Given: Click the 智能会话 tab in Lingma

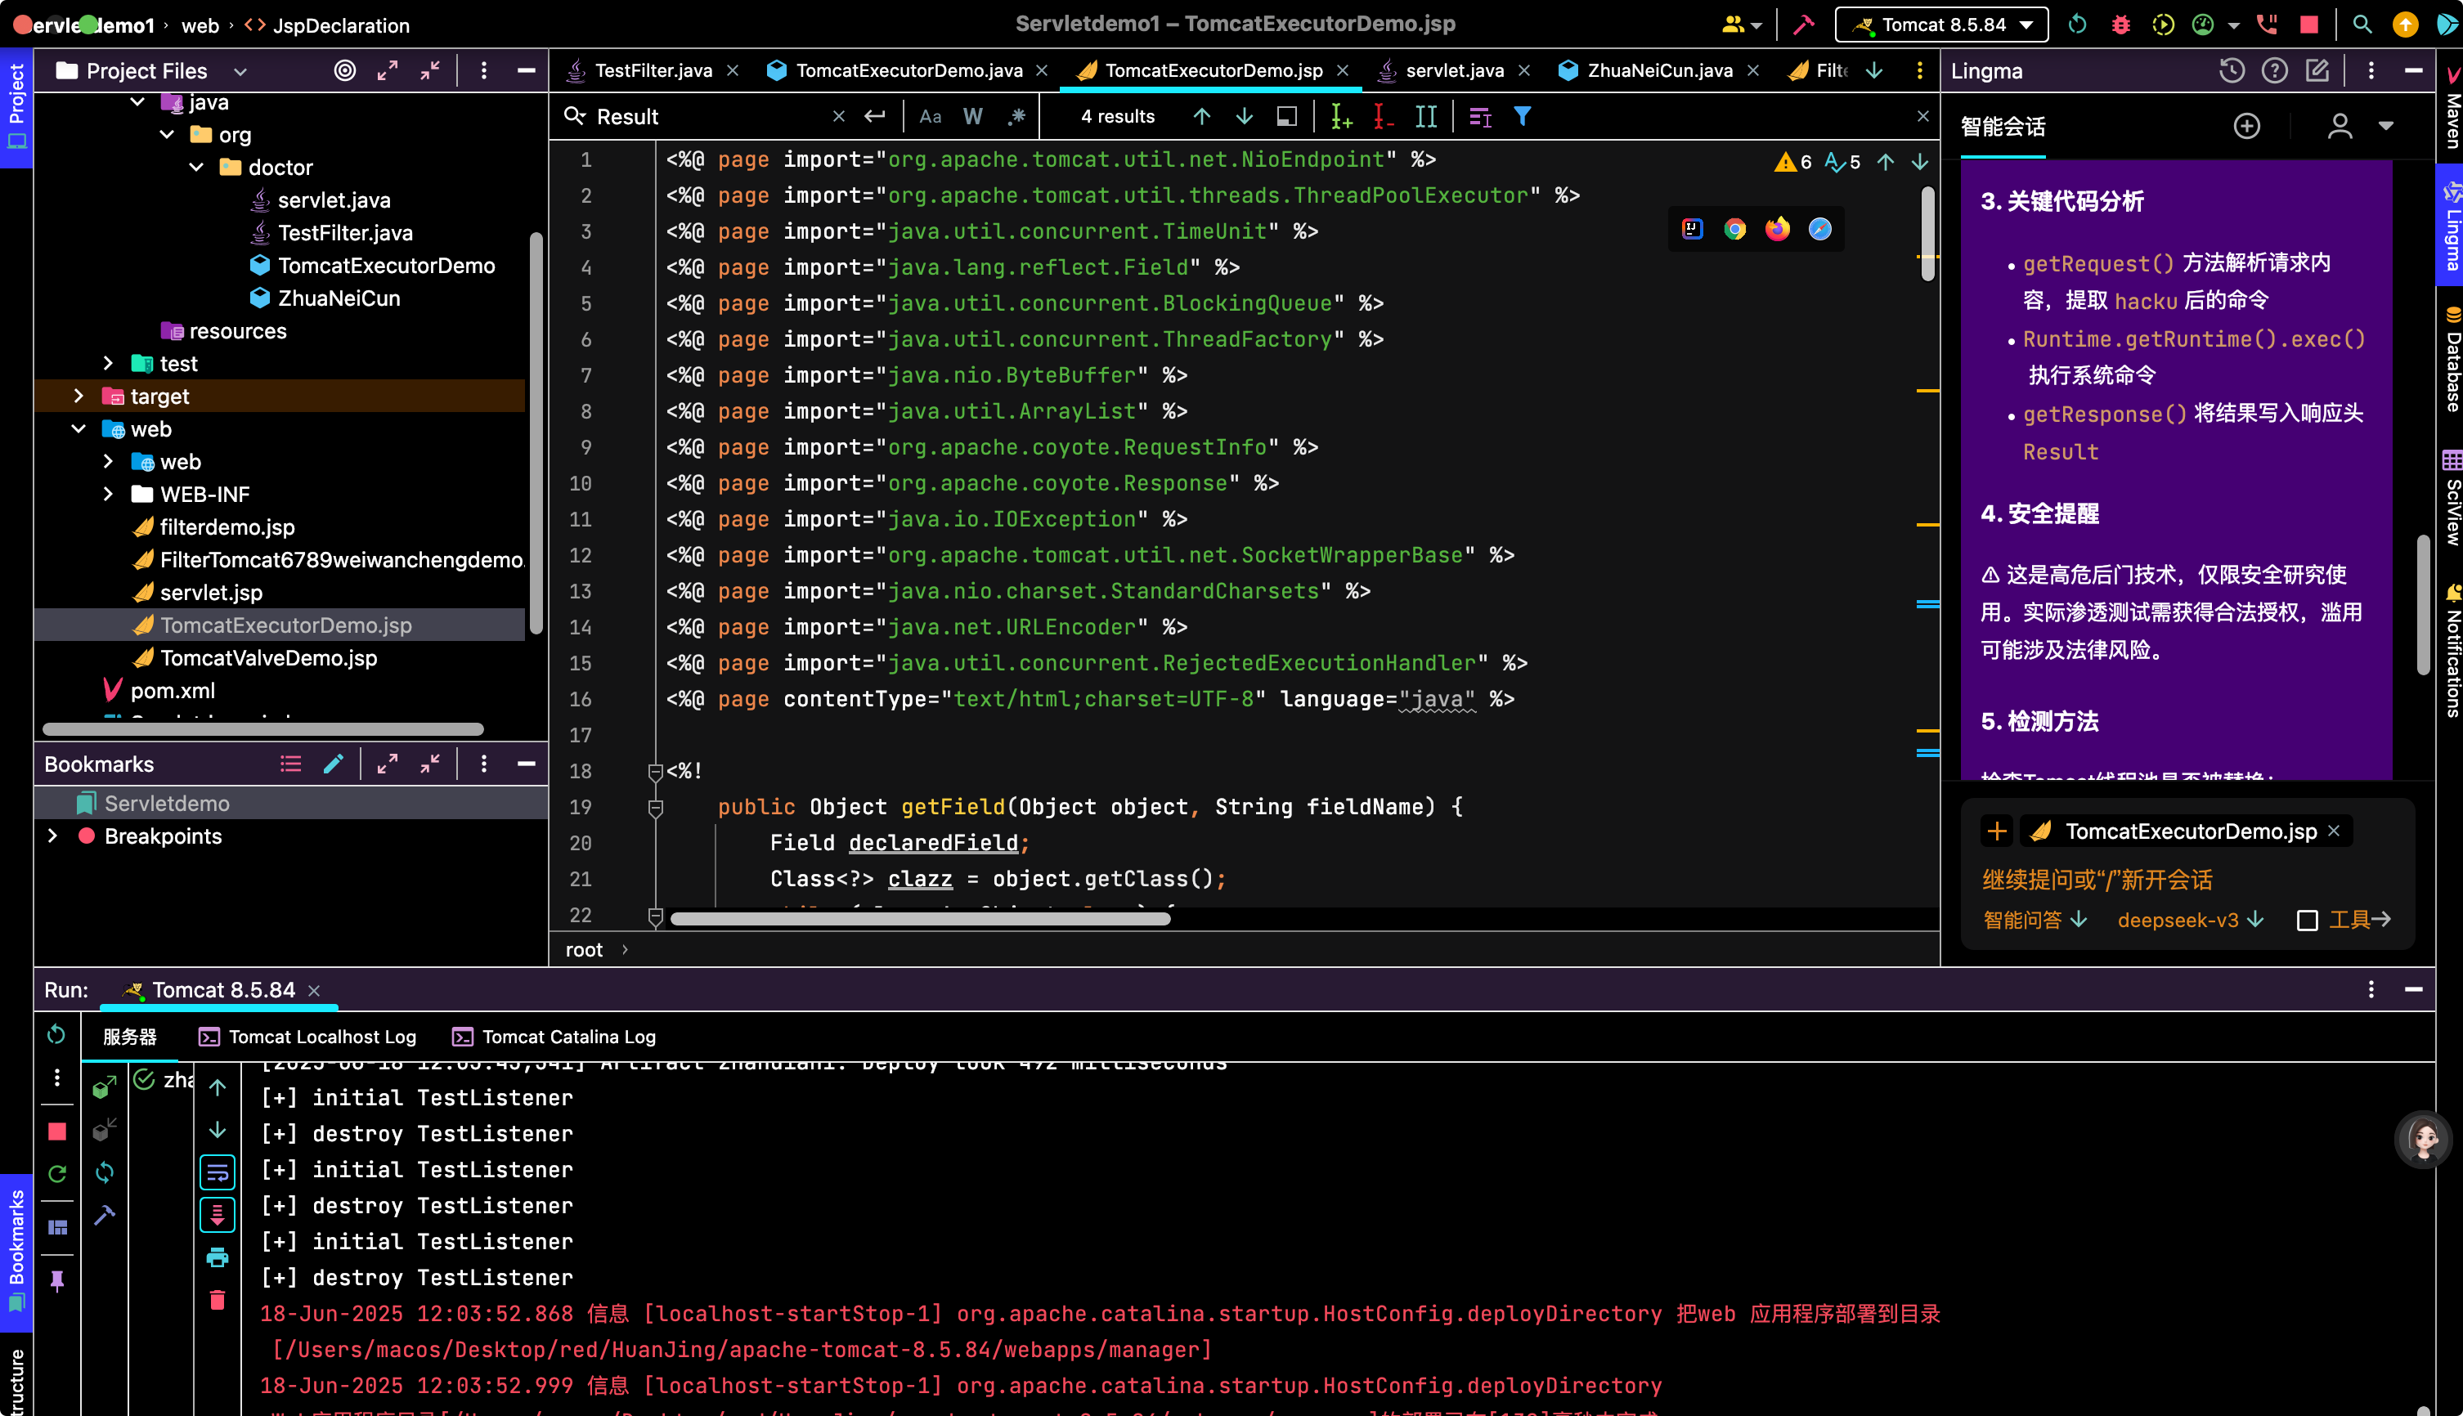Looking at the screenshot, I should [2003, 127].
